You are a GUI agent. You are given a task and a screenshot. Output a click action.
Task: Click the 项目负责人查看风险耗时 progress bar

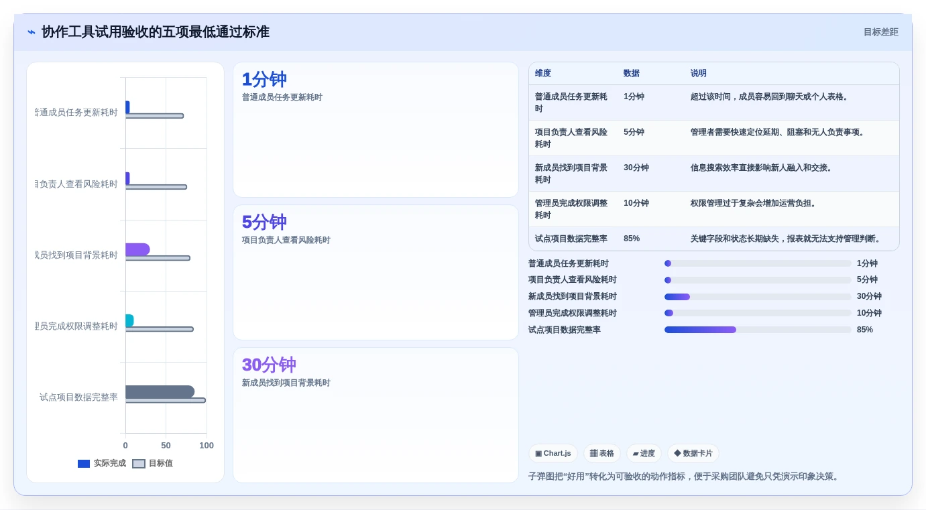(x=758, y=279)
